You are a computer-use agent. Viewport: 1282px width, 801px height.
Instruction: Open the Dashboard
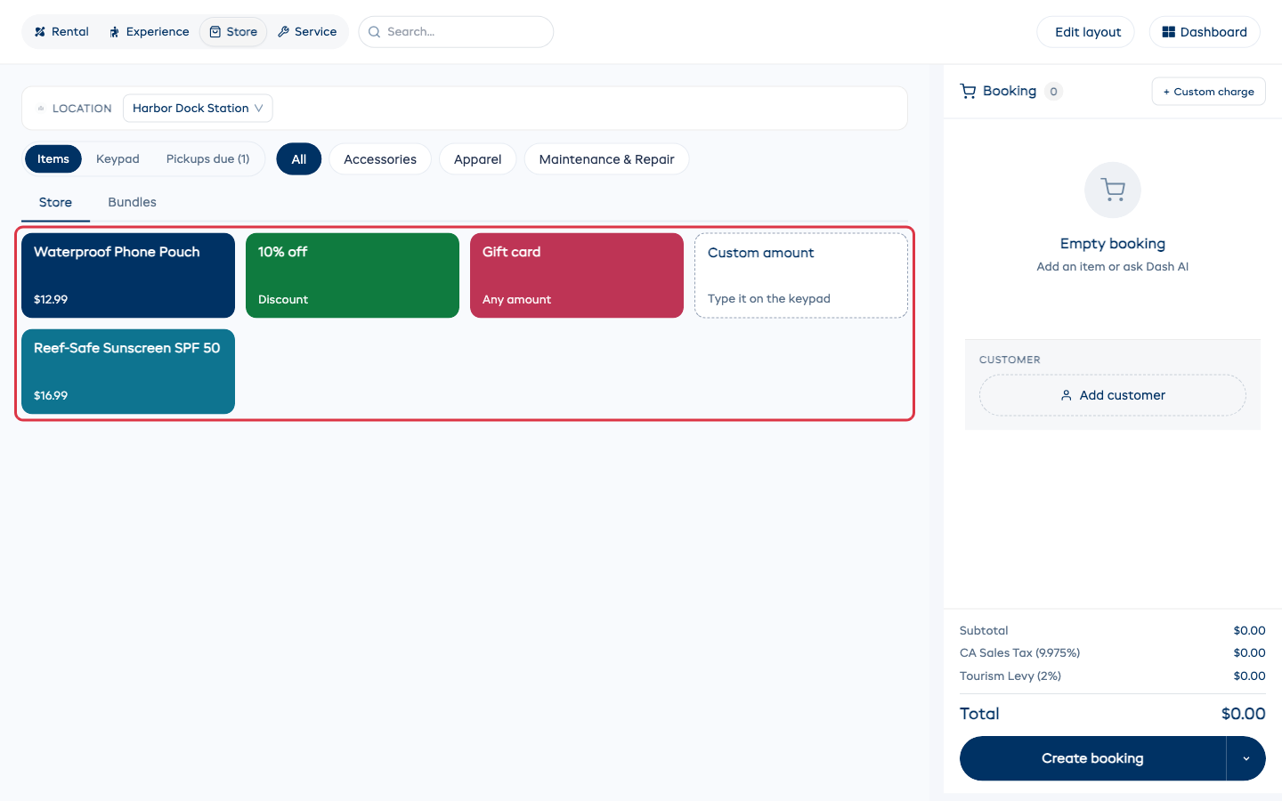1205,32
